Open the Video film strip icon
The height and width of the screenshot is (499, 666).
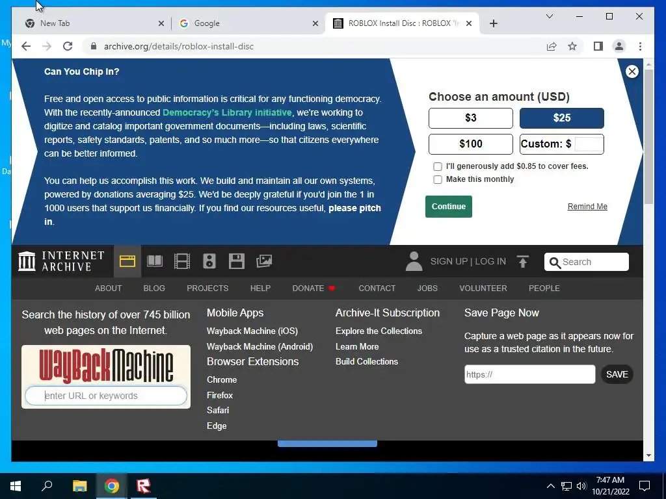click(x=182, y=261)
